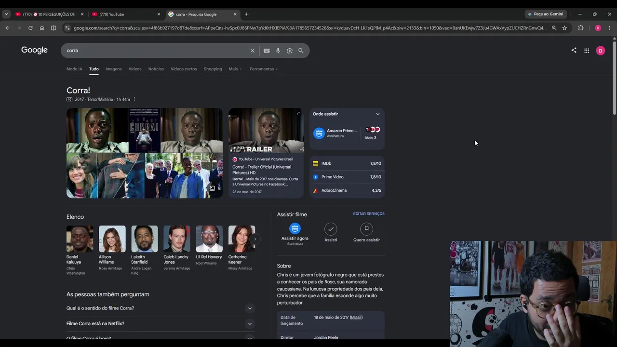Open a new browser tab
The width and height of the screenshot is (617, 347).
click(247, 14)
